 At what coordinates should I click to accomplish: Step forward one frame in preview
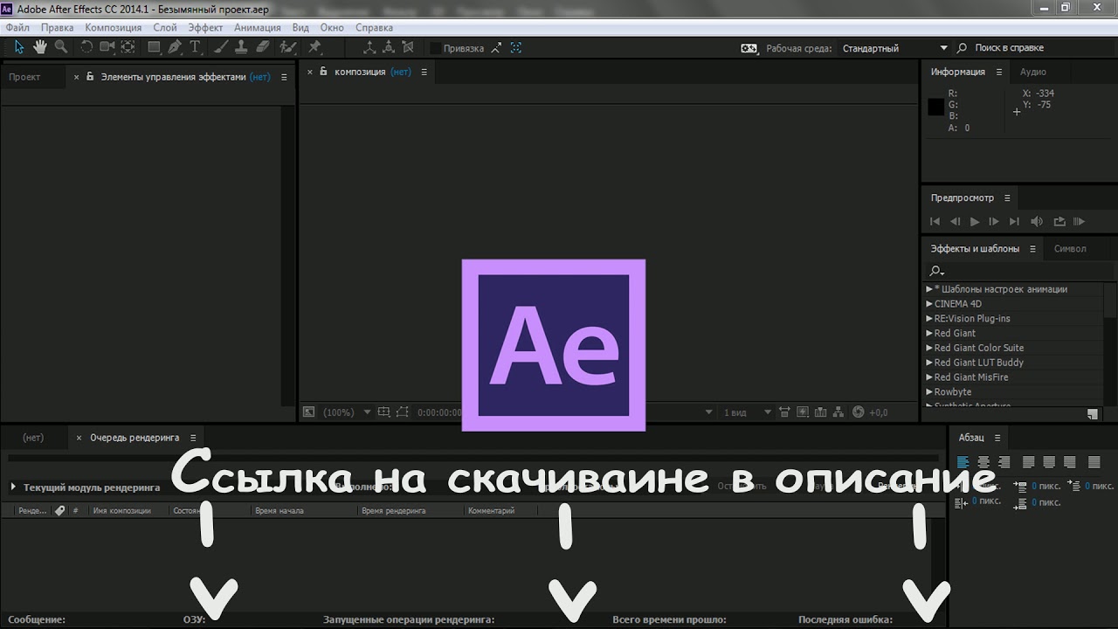click(994, 222)
